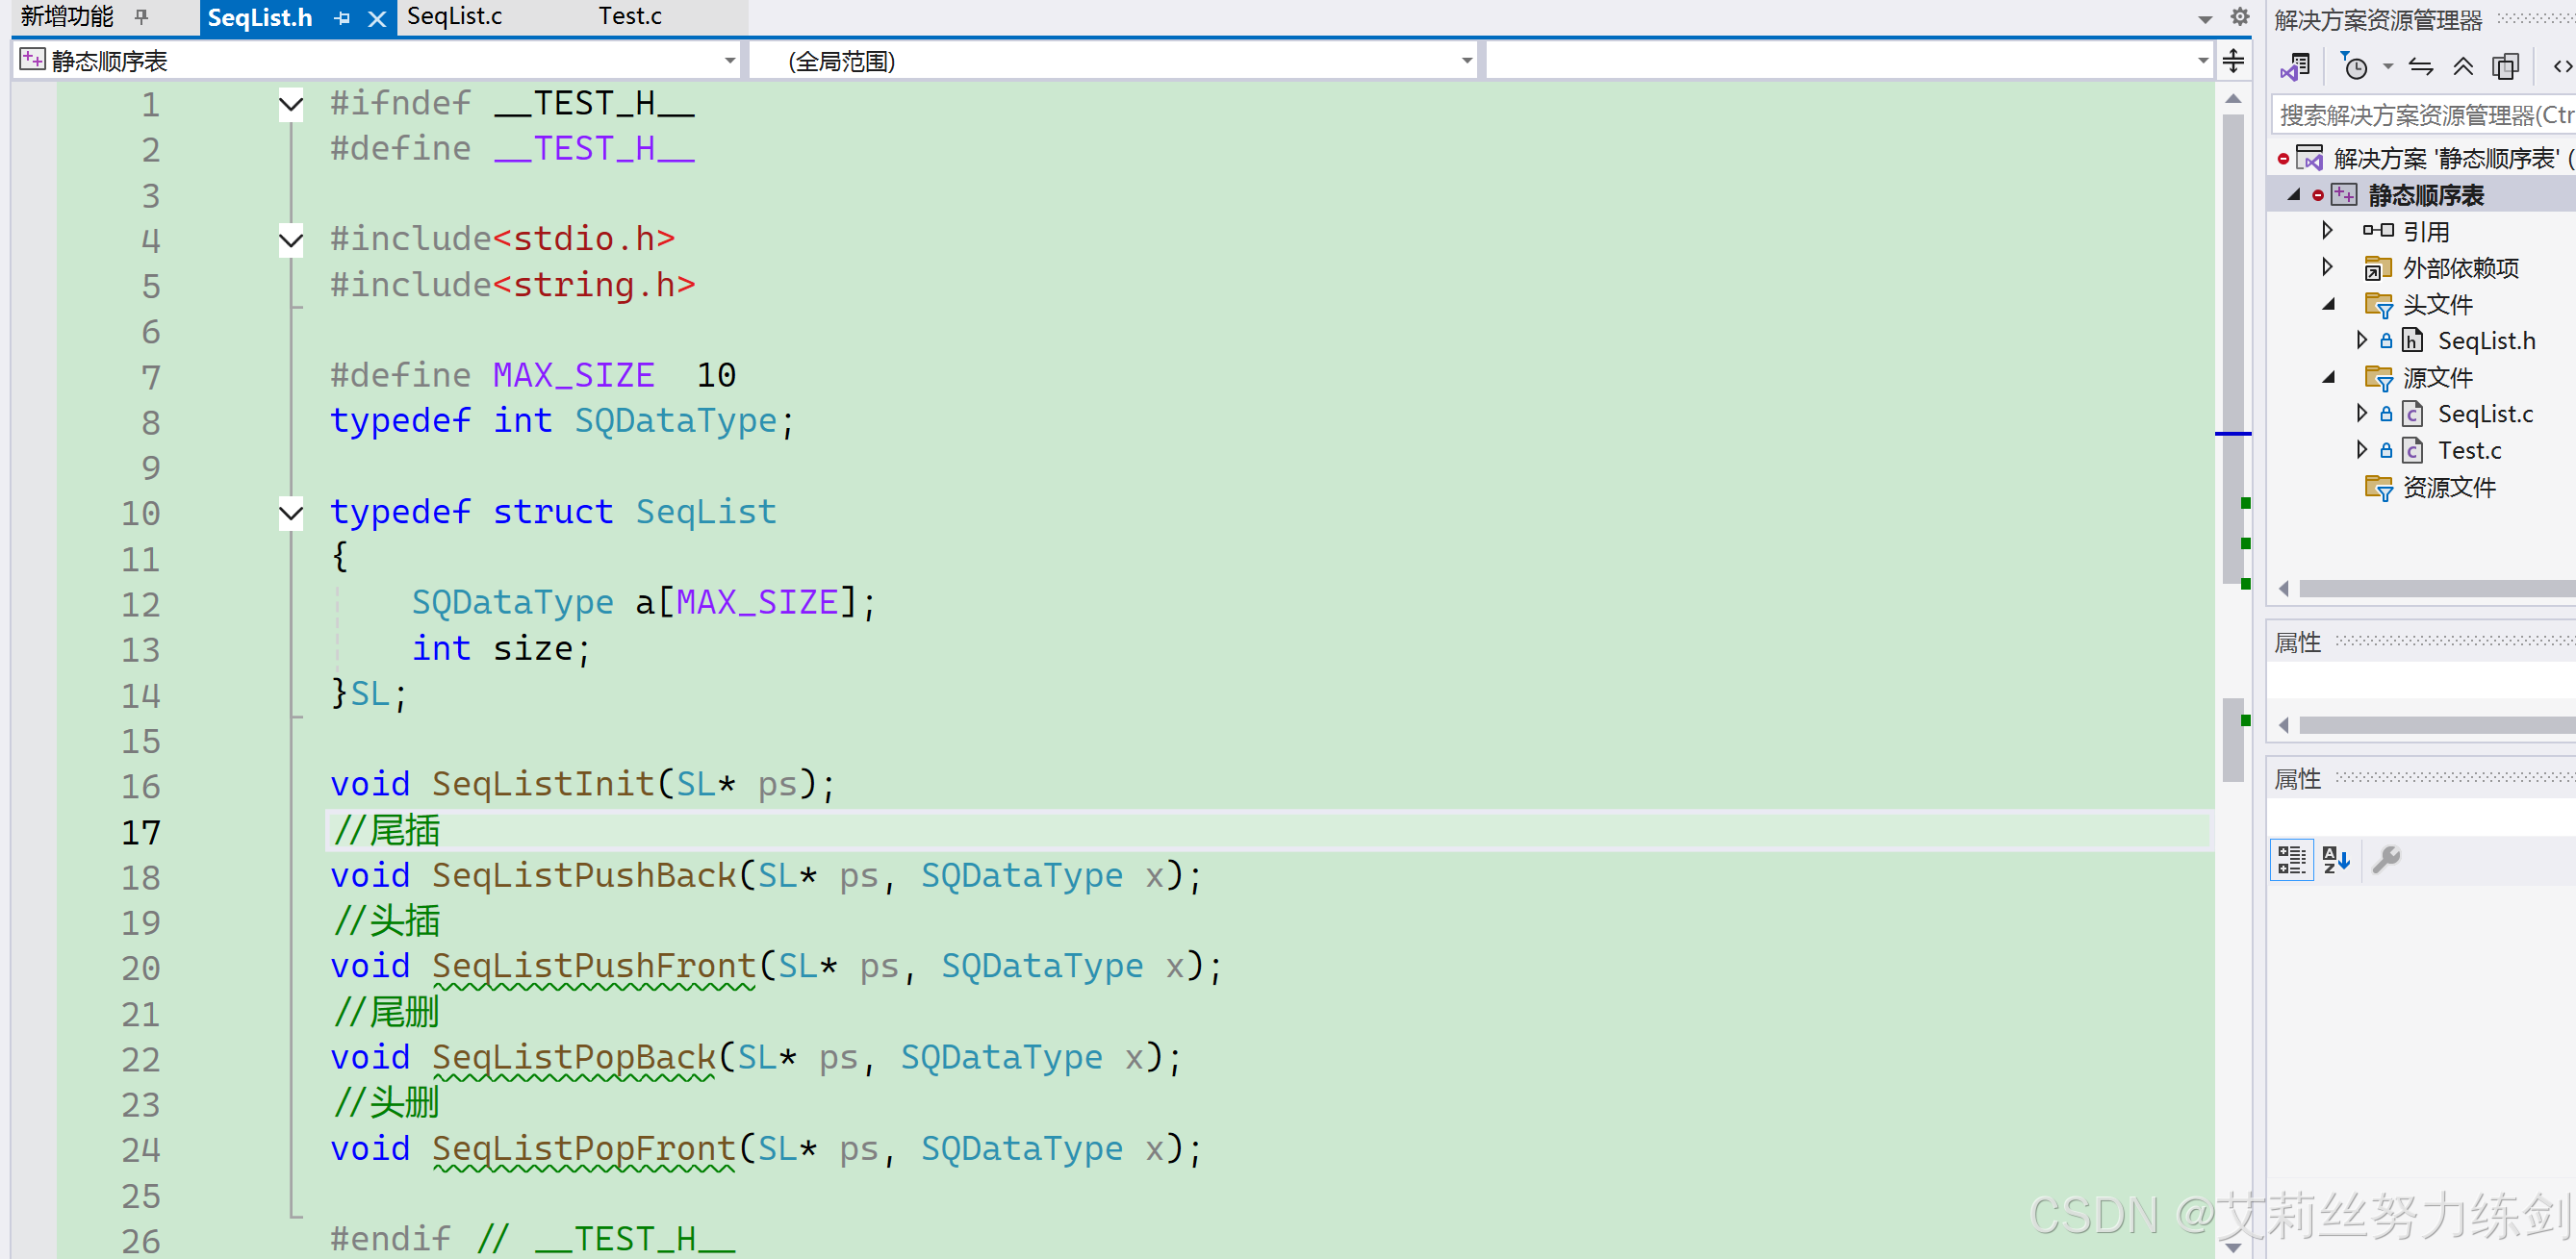Click the solution explorer search box

[x=2420, y=114]
